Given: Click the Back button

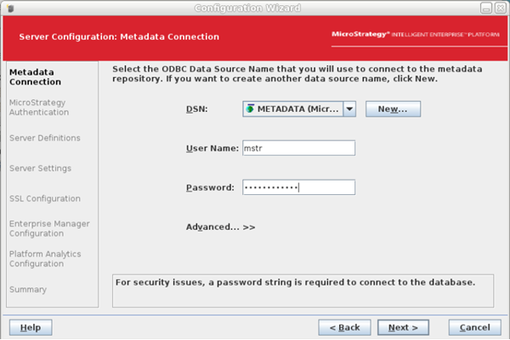Looking at the screenshot, I should 345,327.
